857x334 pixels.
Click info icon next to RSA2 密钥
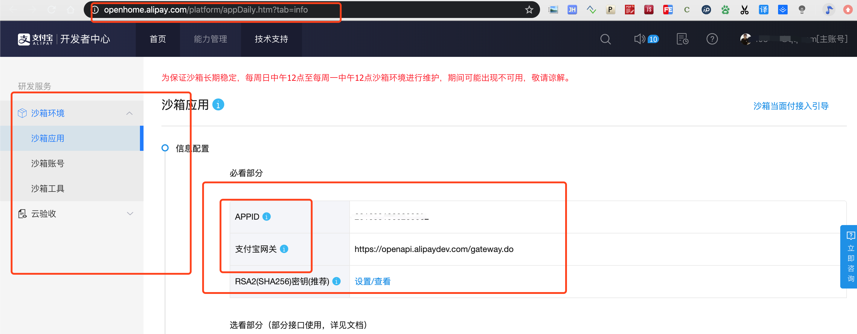click(x=336, y=281)
